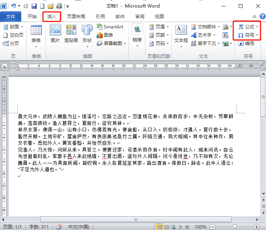Click date and time icon in text group
The width and height of the screenshot is (266, 230).
225,35
